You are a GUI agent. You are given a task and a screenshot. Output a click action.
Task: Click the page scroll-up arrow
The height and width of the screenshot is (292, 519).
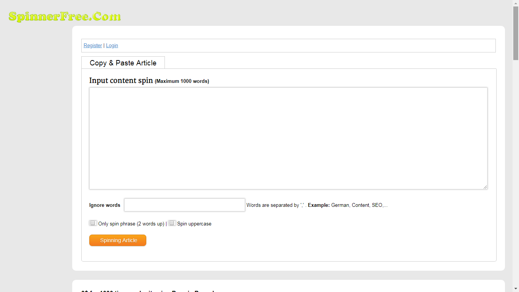pyautogui.click(x=516, y=3)
